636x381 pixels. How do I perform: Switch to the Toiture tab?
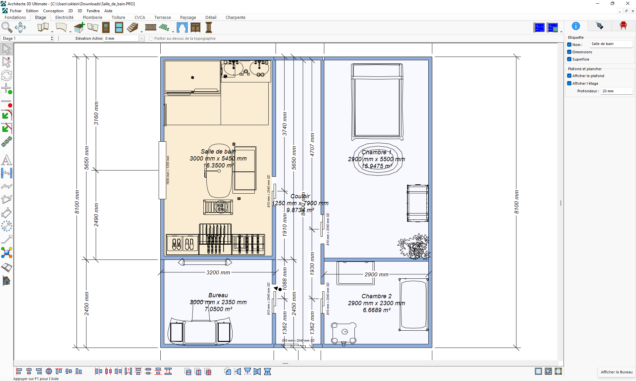118,18
